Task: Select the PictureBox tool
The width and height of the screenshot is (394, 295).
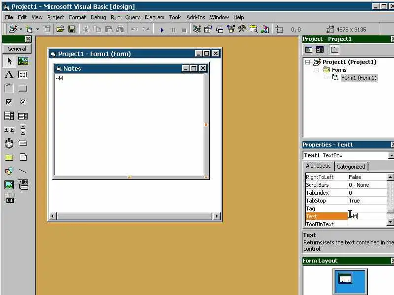Action: [23, 61]
